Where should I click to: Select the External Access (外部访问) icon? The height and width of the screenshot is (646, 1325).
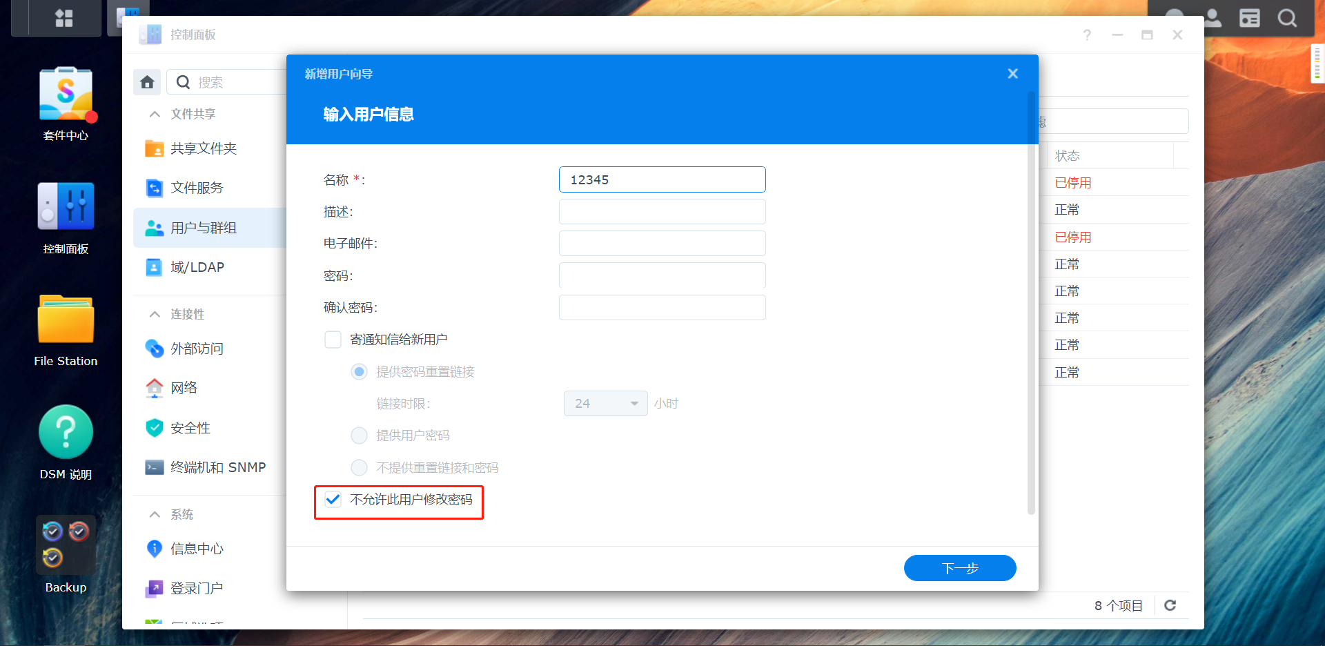pos(154,349)
